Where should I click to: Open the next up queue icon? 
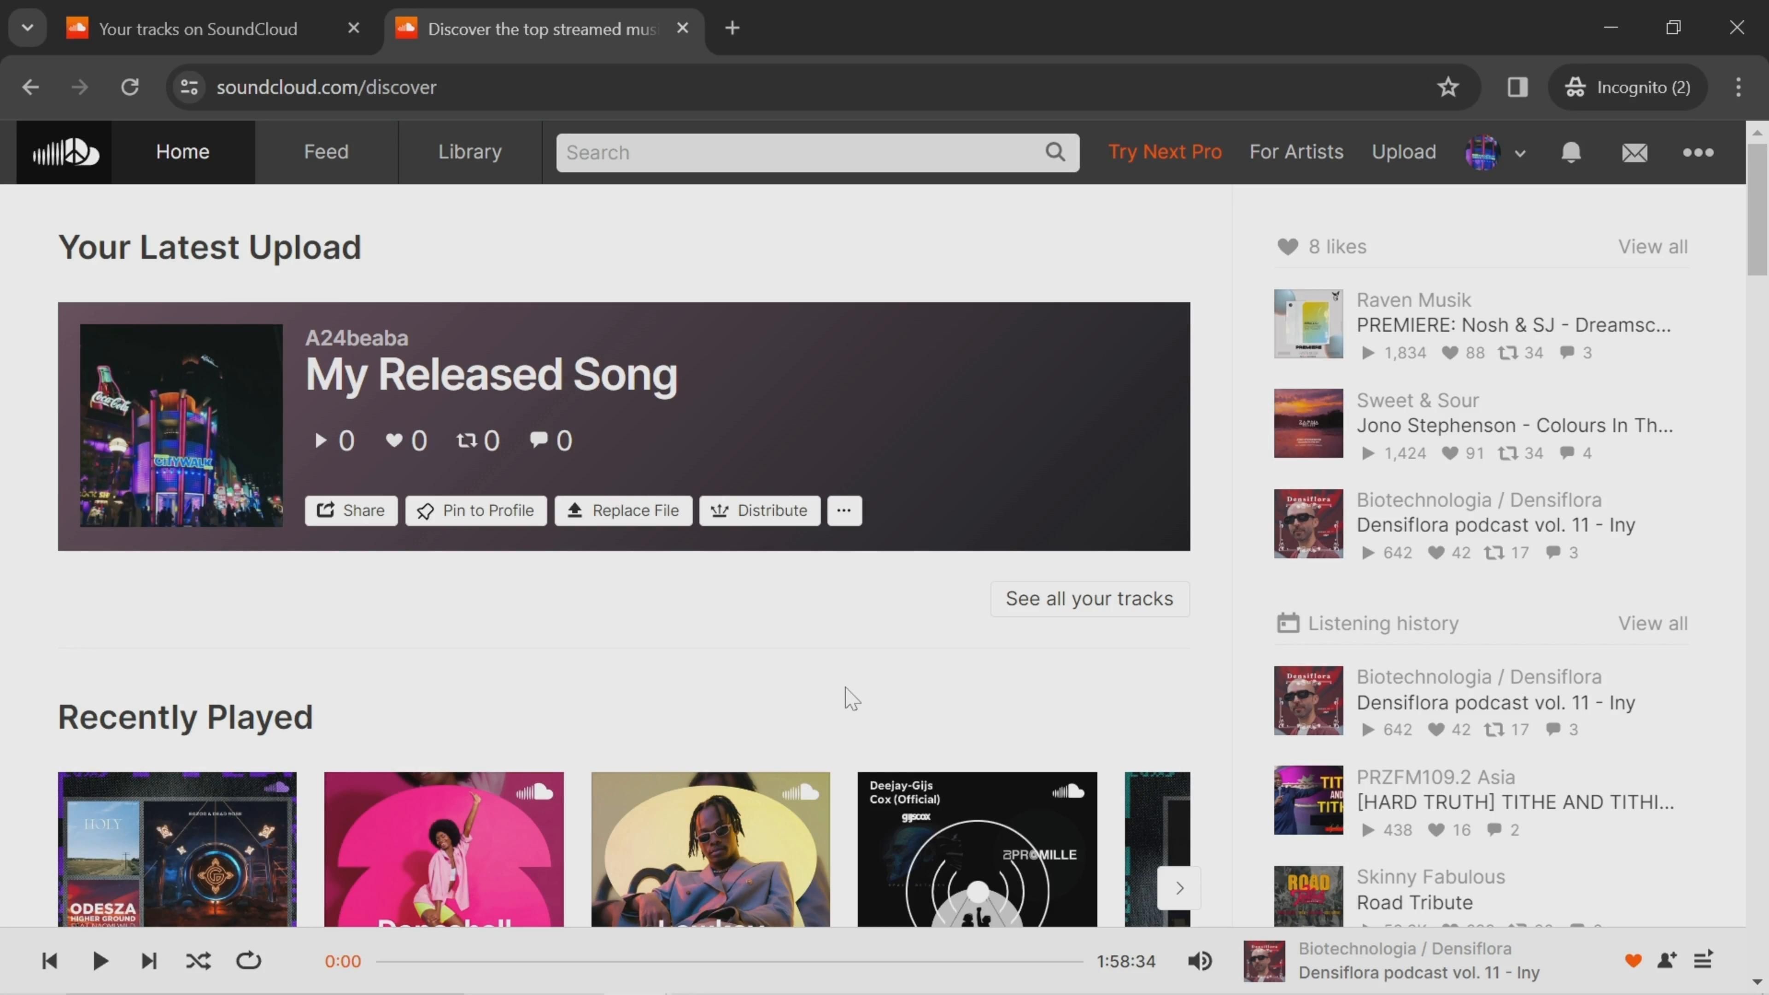(1704, 960)
